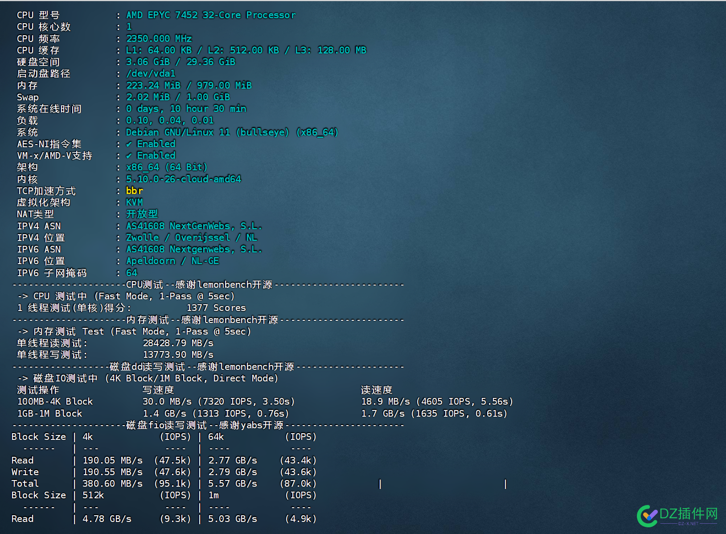726x534 pixels.
Task: Click IPV6 location 'Apeldoorn / NL-GE'
Action: tap(172, 261)
